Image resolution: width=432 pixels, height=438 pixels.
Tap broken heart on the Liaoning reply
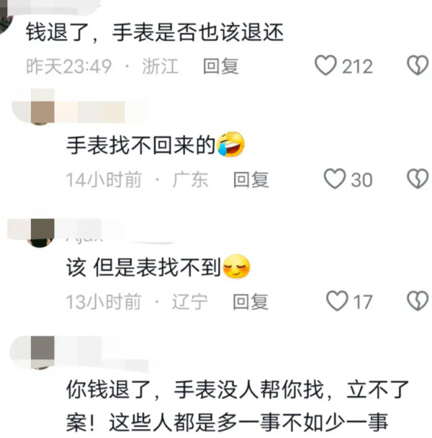coord(418,301)
